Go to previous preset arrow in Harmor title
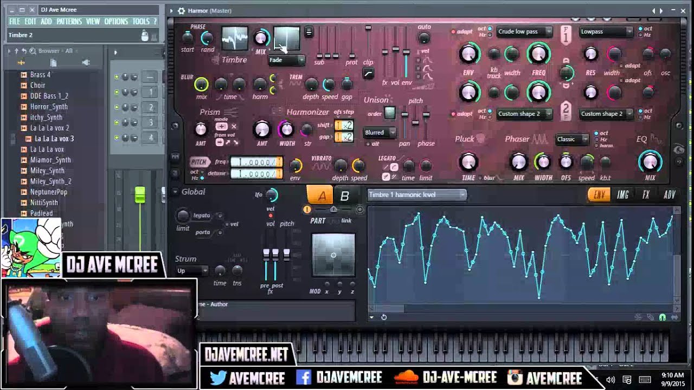694x390 pixels. click(654, 11)
